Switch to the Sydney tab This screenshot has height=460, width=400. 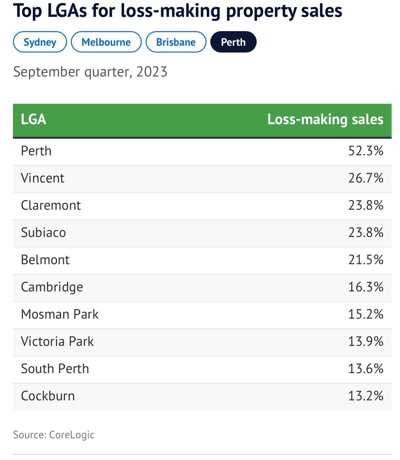coord(40,42)
